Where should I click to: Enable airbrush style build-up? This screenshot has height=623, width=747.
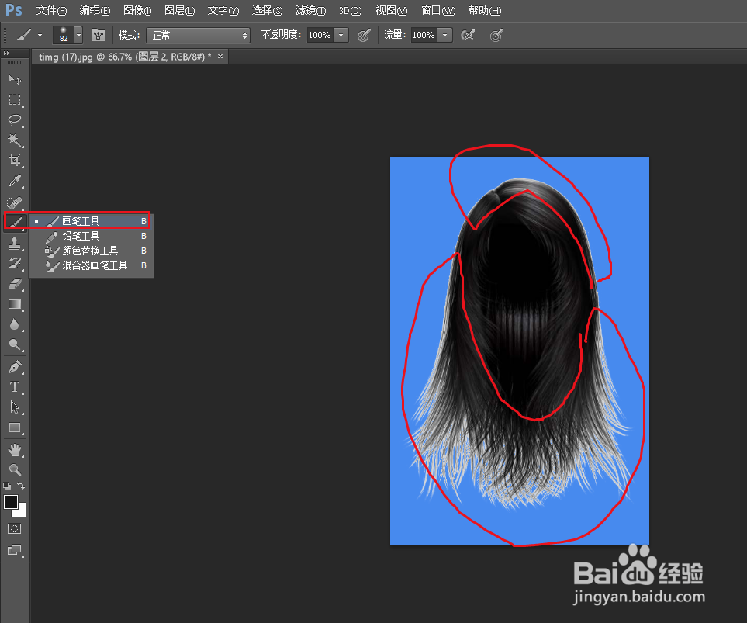[x=468, y=35]
